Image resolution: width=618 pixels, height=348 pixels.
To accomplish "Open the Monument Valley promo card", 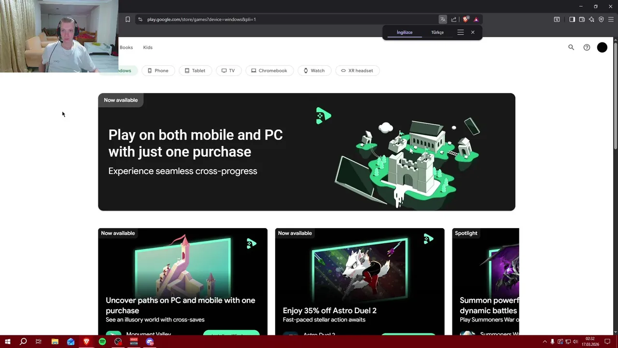I will (183, 281).
